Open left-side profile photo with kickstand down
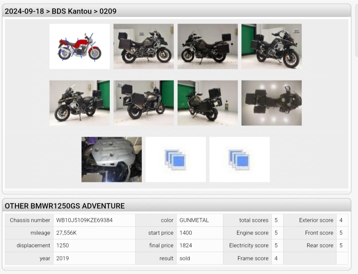The image size is (358, 274). coord(208,46)
